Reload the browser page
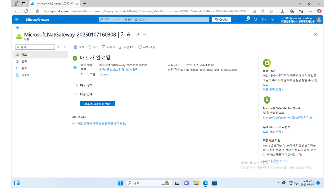Viewport: 335px width, 188px height. coord(26,11)
